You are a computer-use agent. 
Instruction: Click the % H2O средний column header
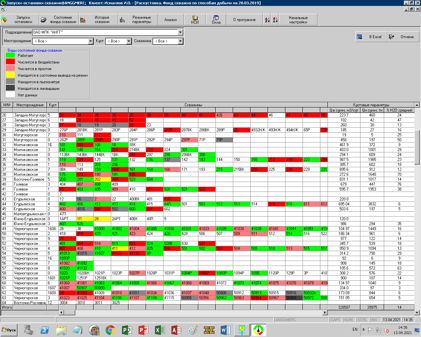[x=399, y=110]
